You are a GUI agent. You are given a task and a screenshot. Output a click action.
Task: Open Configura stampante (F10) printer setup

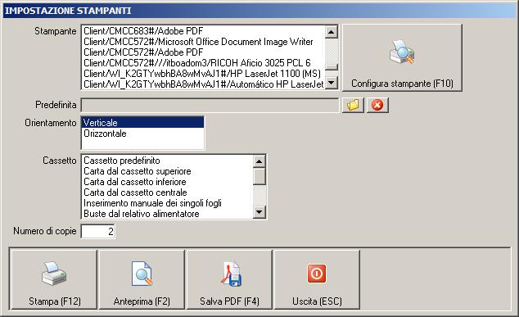pyautogui.click(x=402, y=57)
